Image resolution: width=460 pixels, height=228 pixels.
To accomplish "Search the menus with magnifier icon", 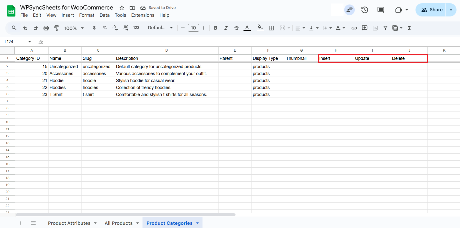I will coord(14,28).
